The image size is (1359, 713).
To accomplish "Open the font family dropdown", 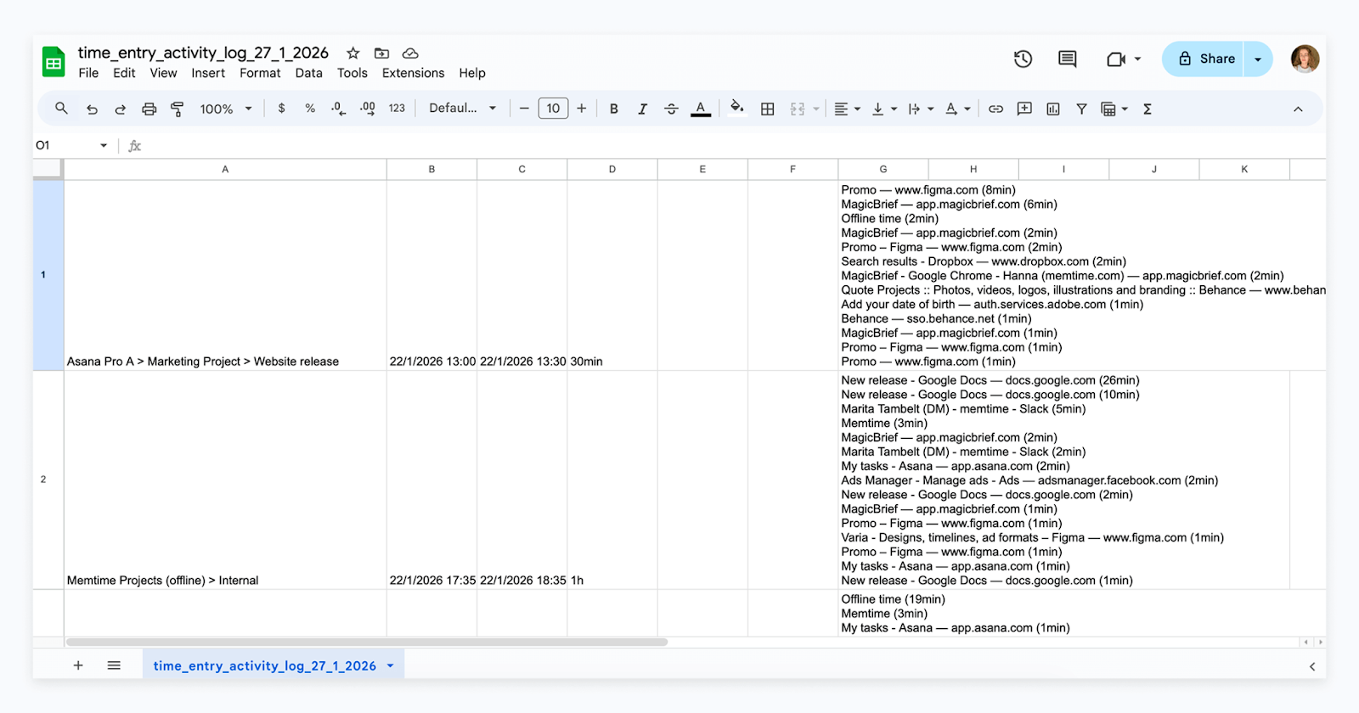I will 463,108.
